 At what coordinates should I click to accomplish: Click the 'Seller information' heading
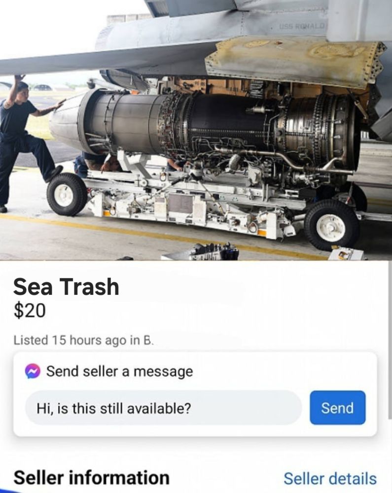click(92, 478)
